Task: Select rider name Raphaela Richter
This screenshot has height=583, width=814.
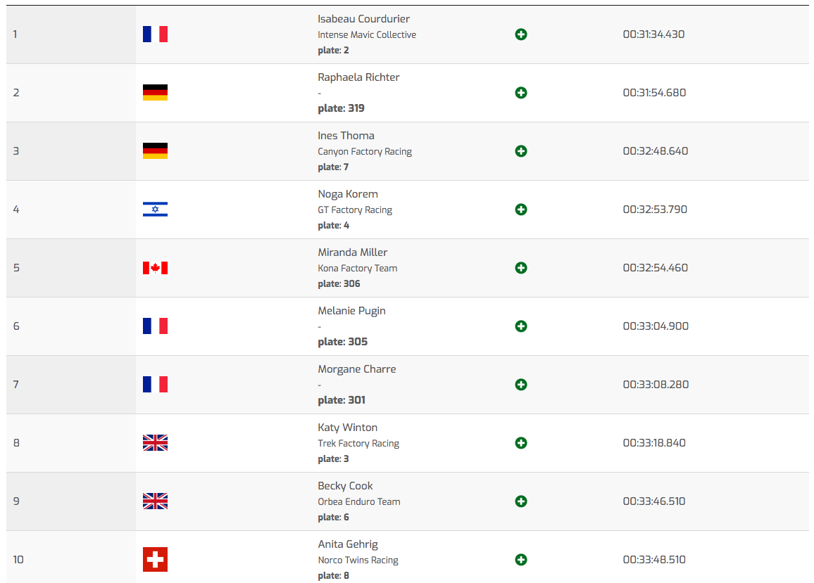Action: click(x=358, y=77)
